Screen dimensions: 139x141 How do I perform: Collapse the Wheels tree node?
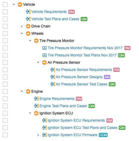pyautogui.click(x=22, y=34)
